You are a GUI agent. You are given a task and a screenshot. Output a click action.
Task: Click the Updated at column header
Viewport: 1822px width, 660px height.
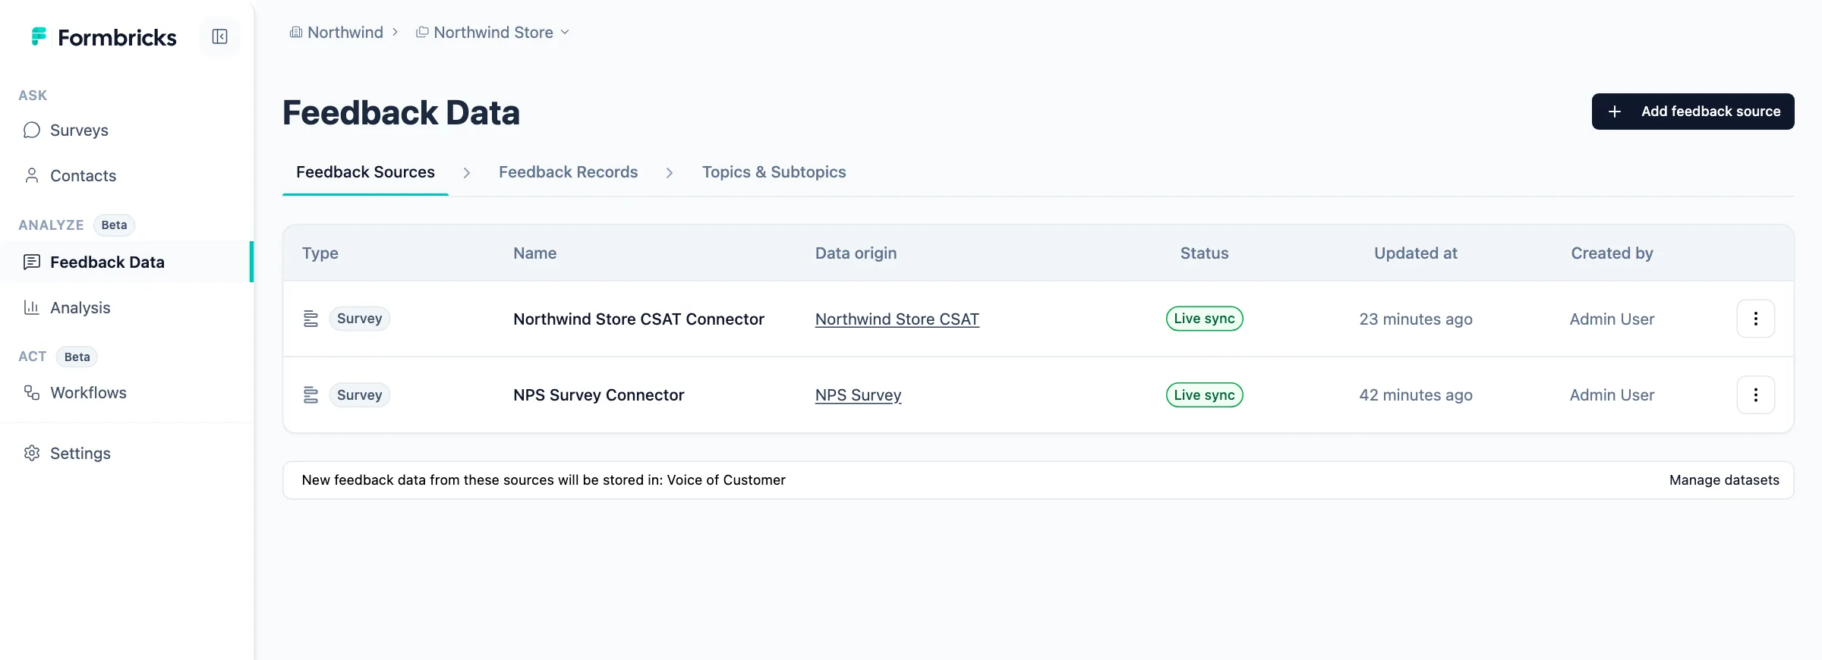click(x=1416, y=253)
